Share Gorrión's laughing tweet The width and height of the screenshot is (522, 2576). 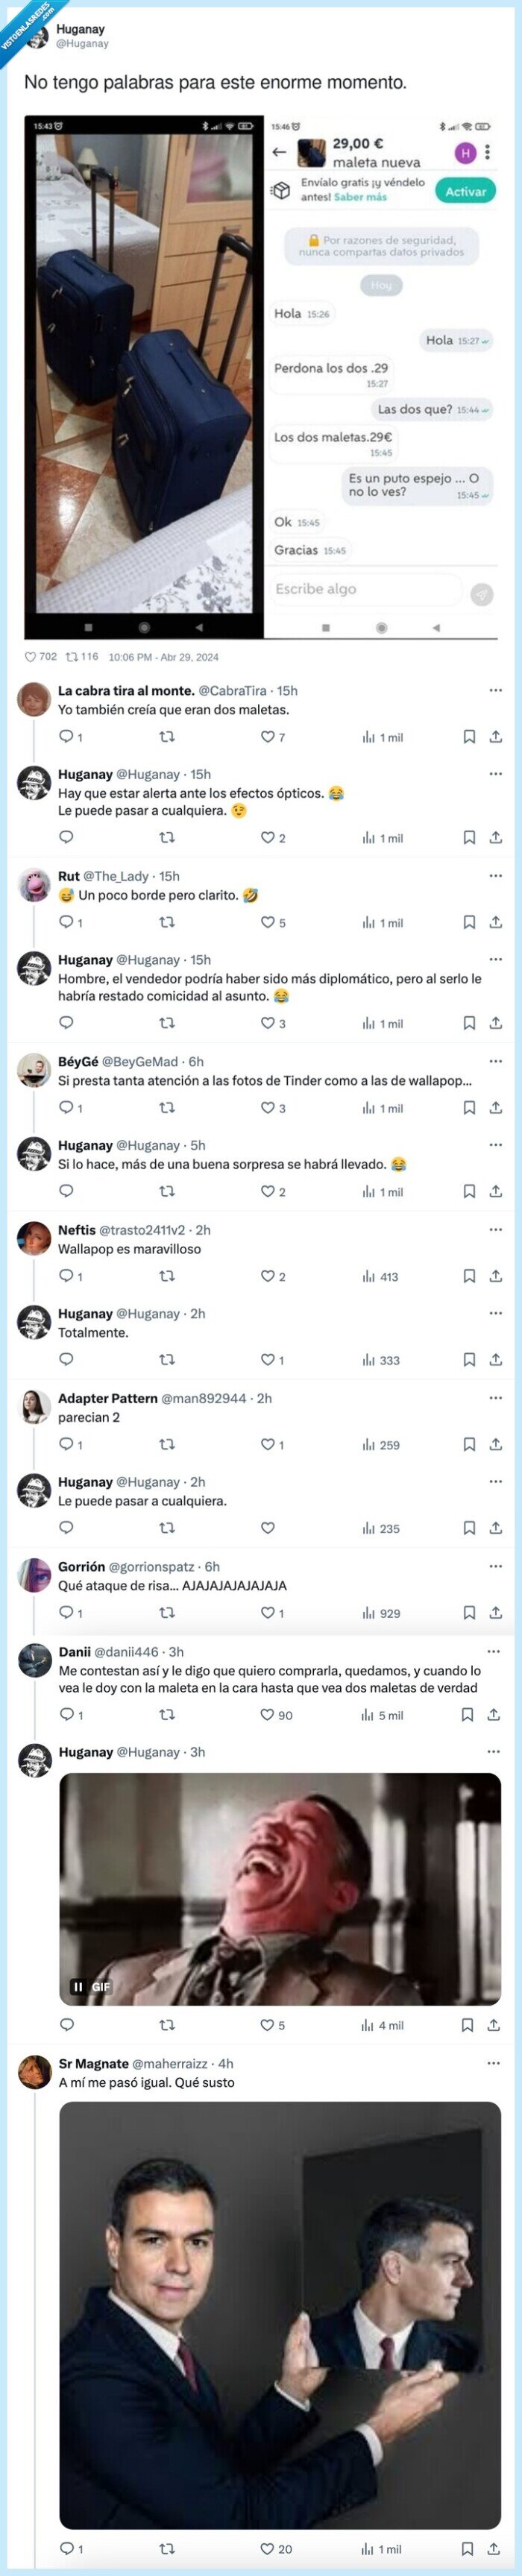coord(495,1612)
